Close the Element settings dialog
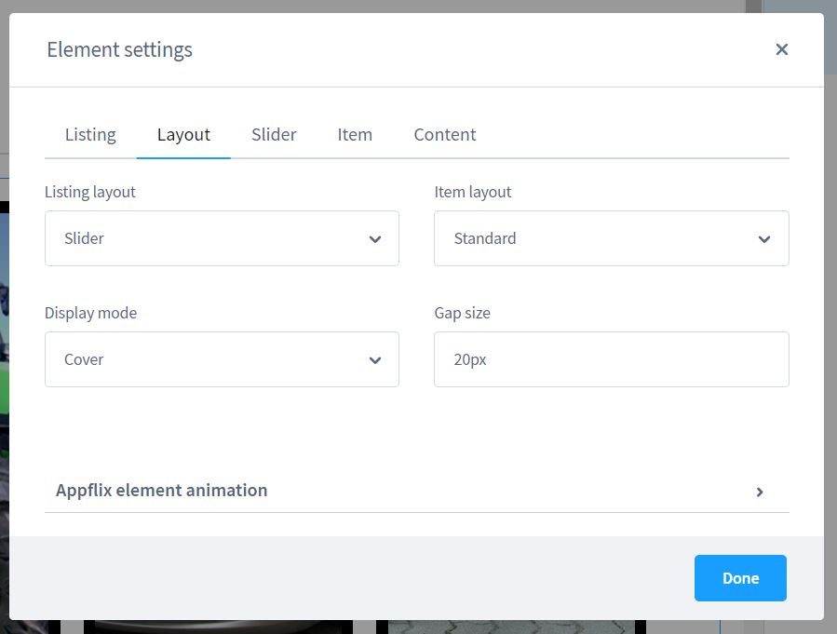Screen dimensions: 837x634 click(781, 49)
